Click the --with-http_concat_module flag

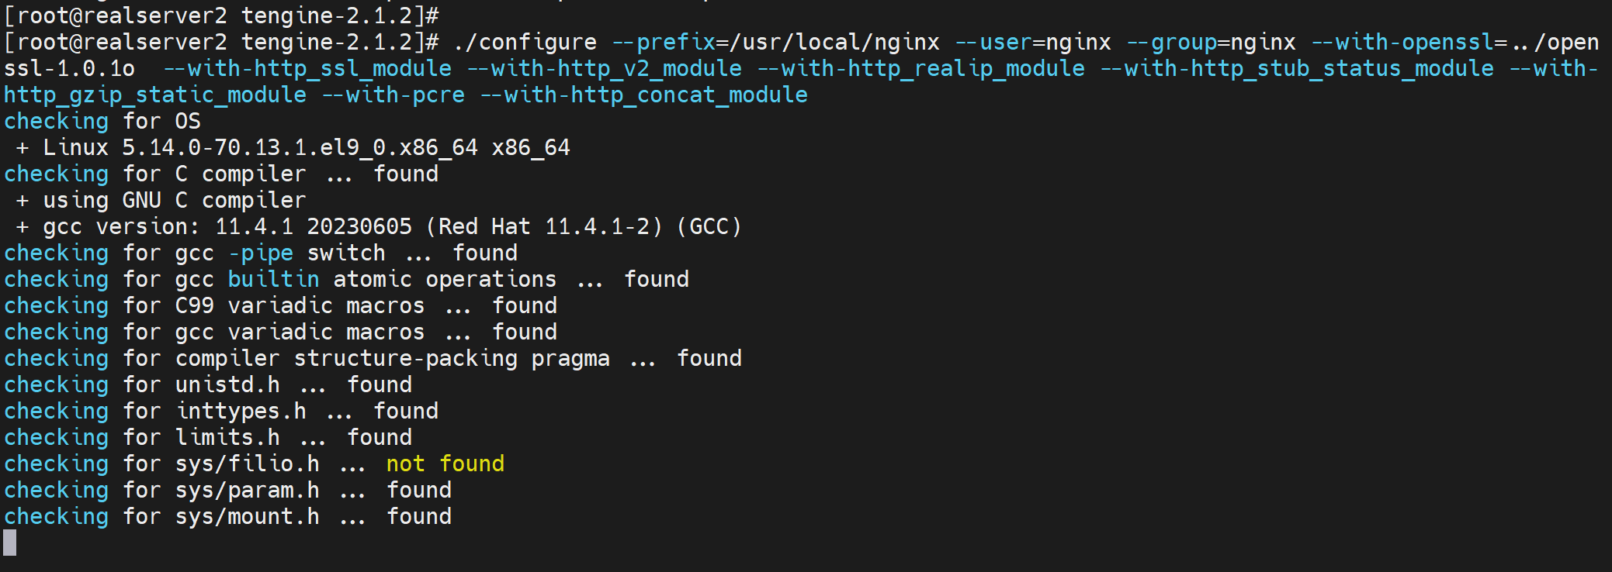(x=644, y=95)
